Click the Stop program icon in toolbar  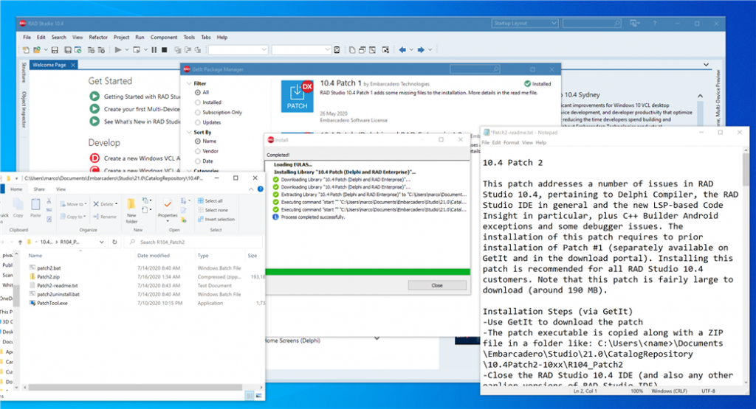pyautogui.click(x=165, y=49)
